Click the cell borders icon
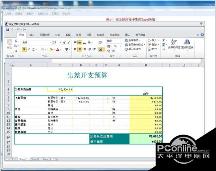Viewport: 216px width, 171px height. pyautogui.click(x=42, y=49)
